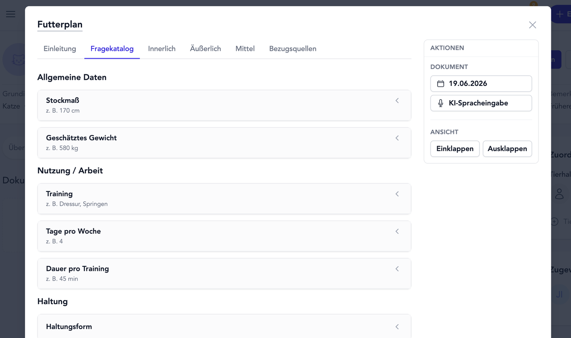Click the DOKUMENT label
This screenshot has height=338, width=571.
[449, 67]
